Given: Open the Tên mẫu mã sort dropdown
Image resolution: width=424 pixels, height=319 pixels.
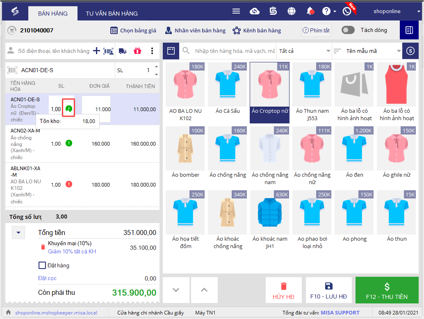Looking at the screenshot, I should (x=367, y=51).
